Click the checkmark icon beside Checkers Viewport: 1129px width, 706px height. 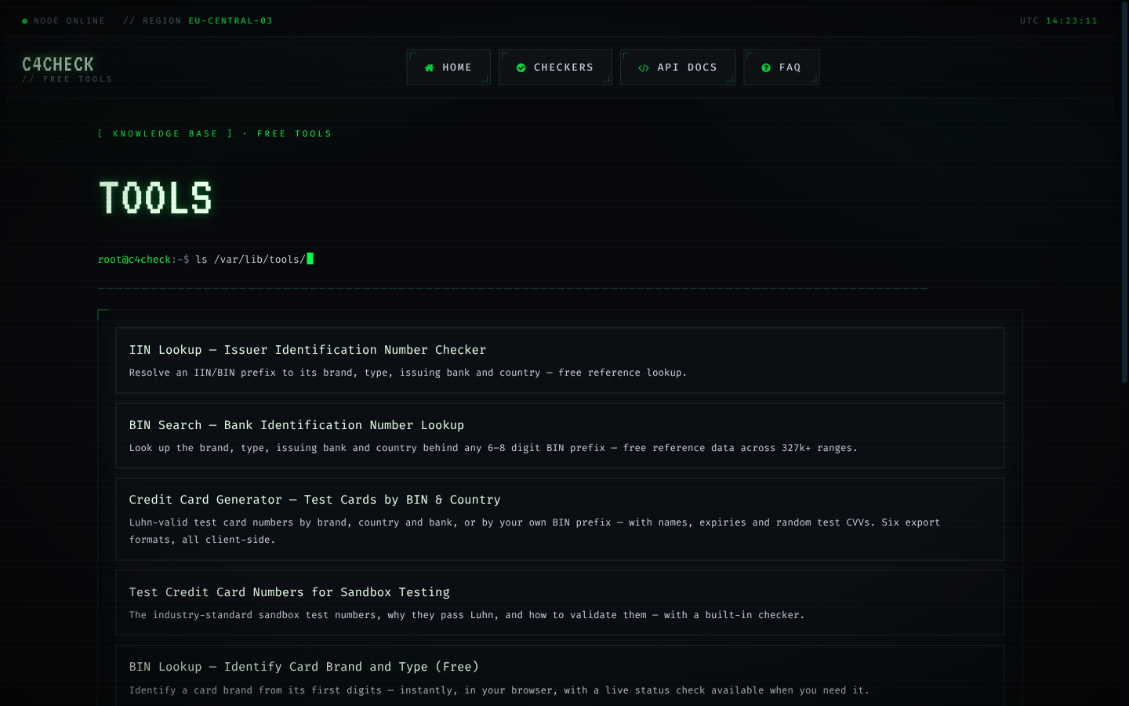(521, 67)
